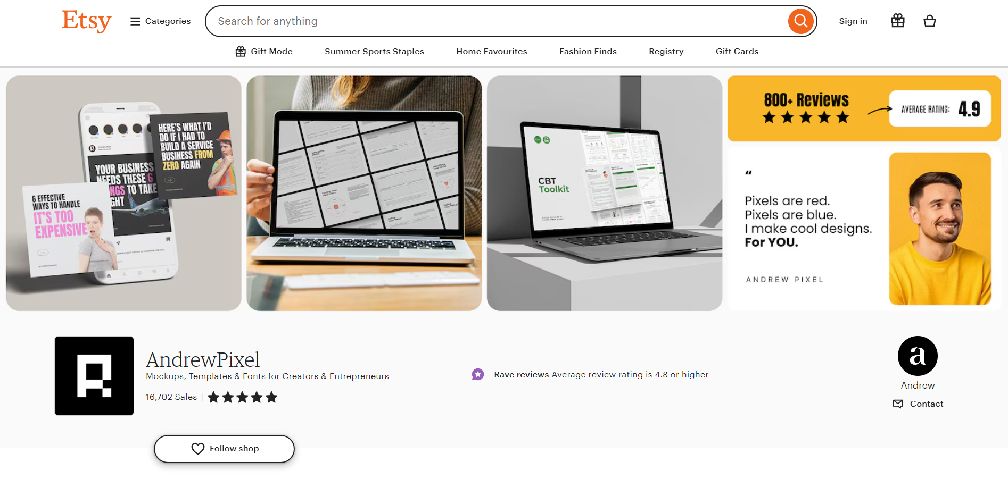This screenshot has width=1008, height=479.
Task: Go to Gift Cards
Action: [x=737, y=52]
